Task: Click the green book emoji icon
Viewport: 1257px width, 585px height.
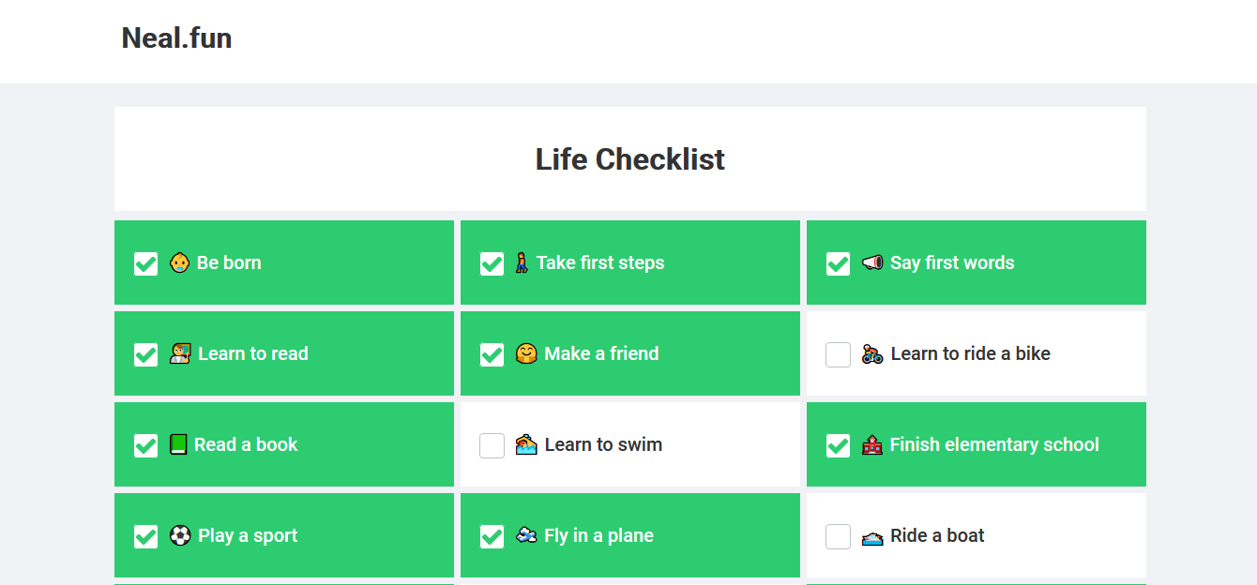Action: point(178,444)
